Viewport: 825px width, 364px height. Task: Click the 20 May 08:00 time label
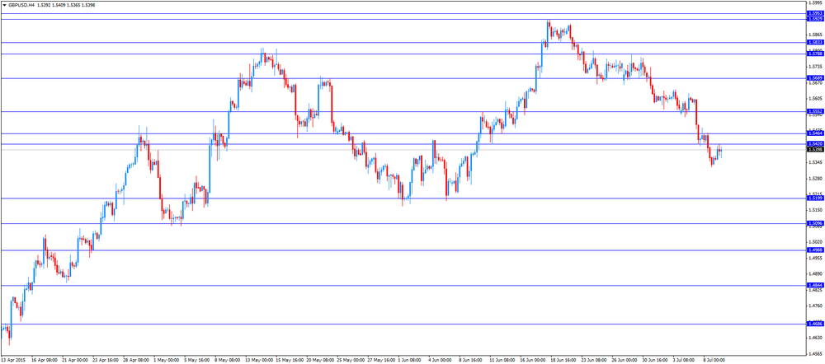[322, 361]
